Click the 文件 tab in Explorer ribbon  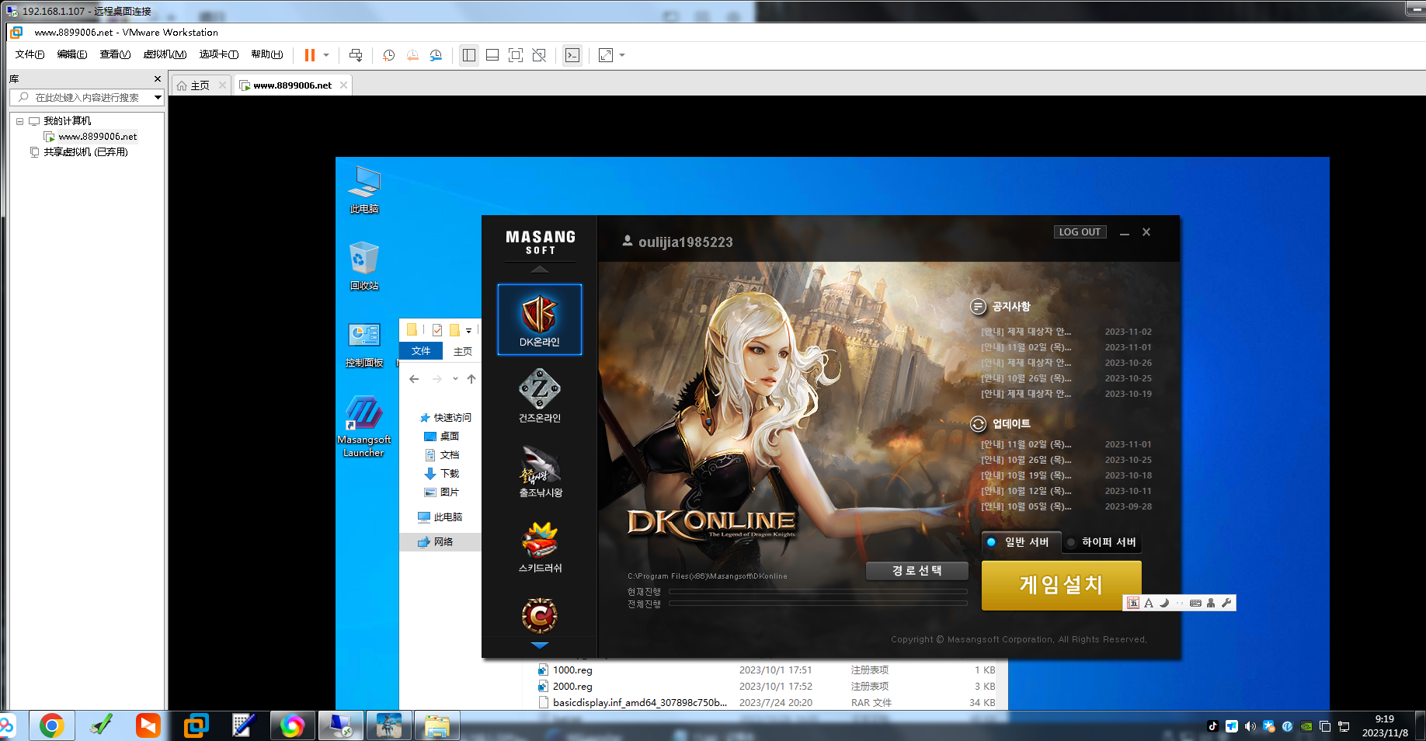tap(421, 351)
